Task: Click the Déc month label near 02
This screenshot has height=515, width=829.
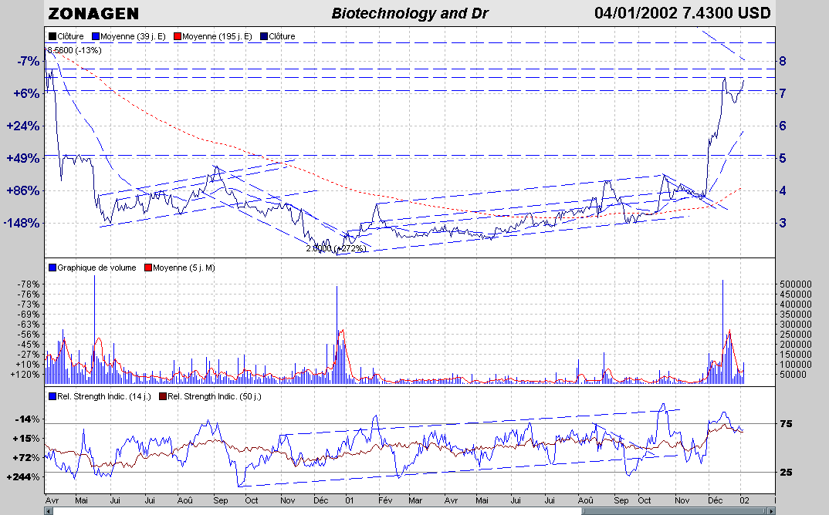Action: coord(716,500)
